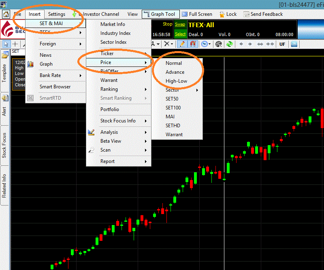Select the arrow pointer tool
324x270 pixels.
click(6, 44)
